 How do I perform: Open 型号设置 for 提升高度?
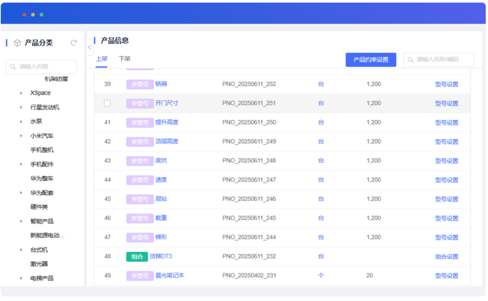tap(446, 122)
